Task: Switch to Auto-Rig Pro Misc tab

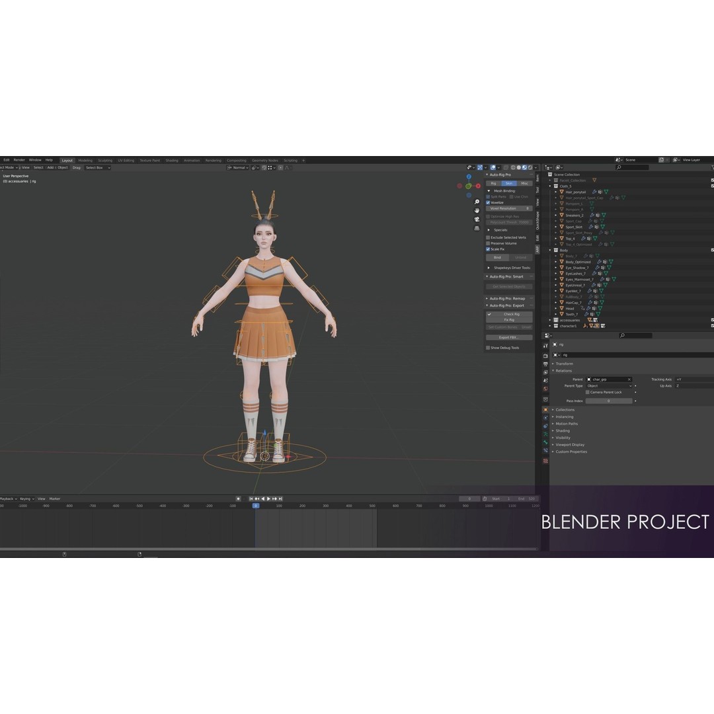Action: pyautogui.click(x=524, y=183)
